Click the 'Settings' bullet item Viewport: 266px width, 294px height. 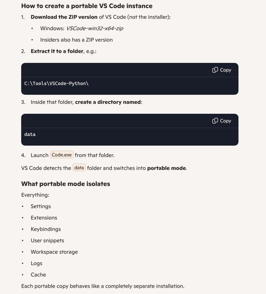[x=41, y=206]
